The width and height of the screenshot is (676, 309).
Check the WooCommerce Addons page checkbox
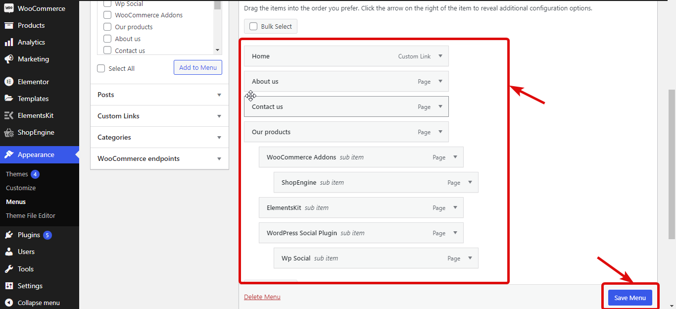point(107,15)
